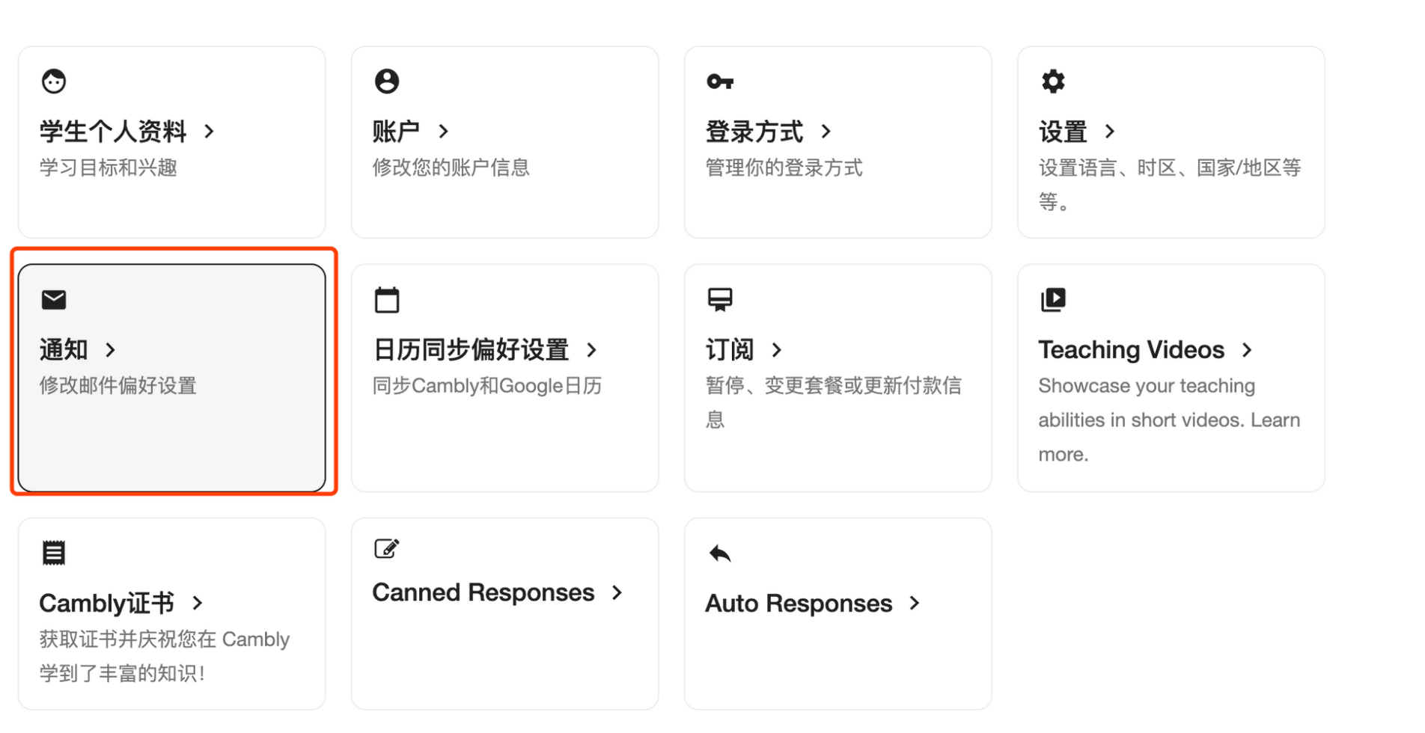Viewport: 1425px width, 733px height.
Task: Click the video icon on Teaching Videos card
Action: click(x=1052, y=299)
